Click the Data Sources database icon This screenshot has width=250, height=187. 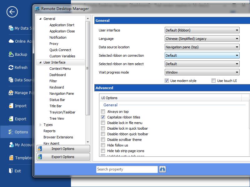coord(11,80)
